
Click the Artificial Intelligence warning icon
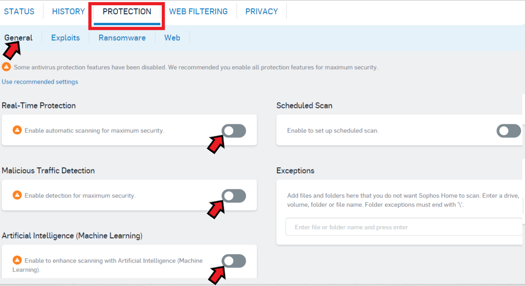pos(17,260)
